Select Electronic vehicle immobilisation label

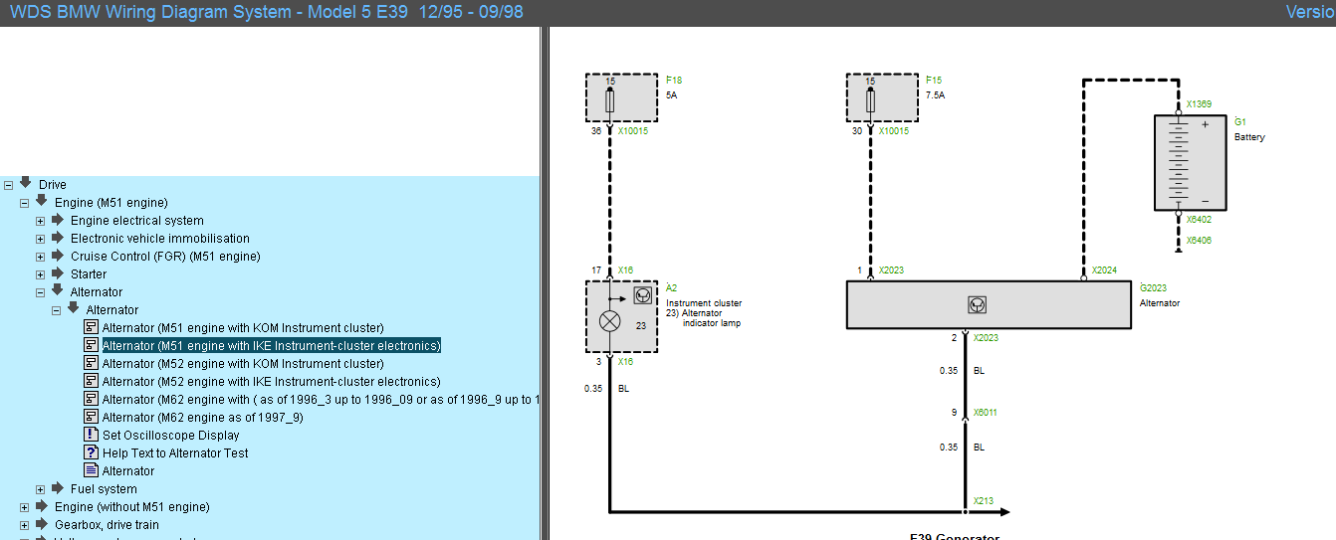pos(160,238)
